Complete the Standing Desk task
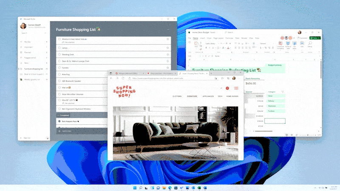 [59, 54]
